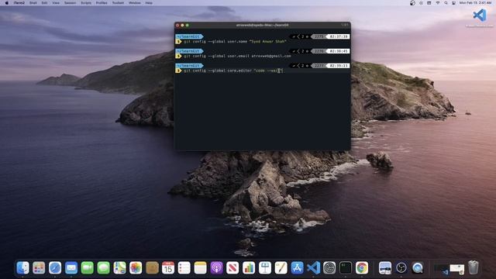Open the iTerm2 application menu
Viewport: 496px width, 279px height.
click(x=19, y=3)
